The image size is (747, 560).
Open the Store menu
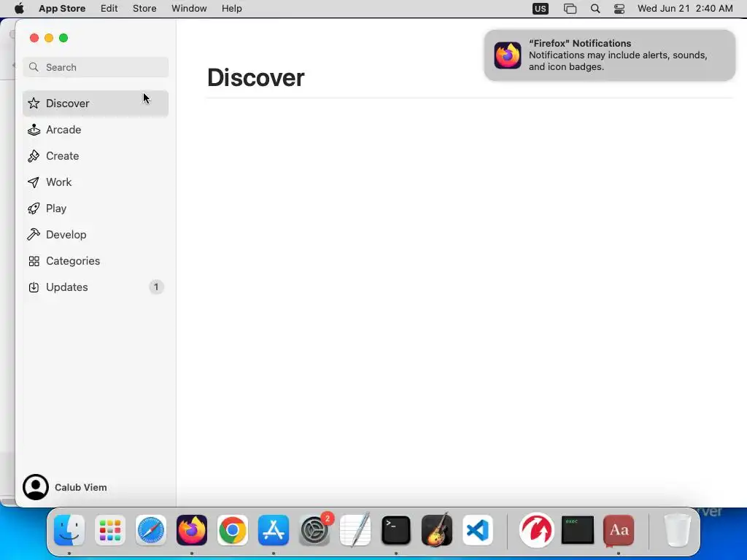tap(144, 9)
